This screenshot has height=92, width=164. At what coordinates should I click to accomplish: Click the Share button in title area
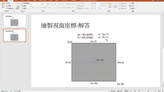159,1
